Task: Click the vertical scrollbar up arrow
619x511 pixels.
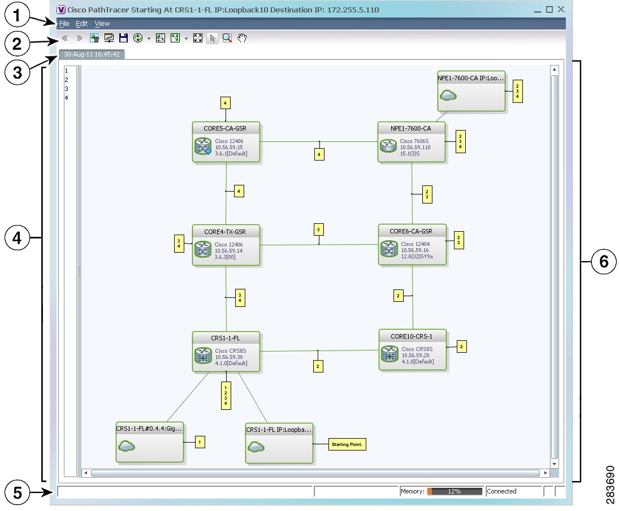Action: click(555, 70)
